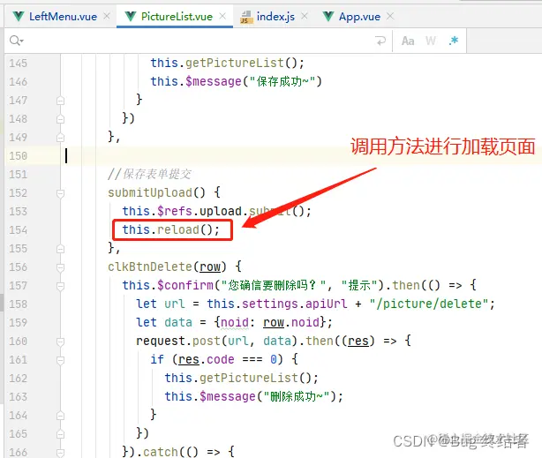The image size is (542, 458).
Task: Click the new line search icon
Action: click(x=380, y=41)
